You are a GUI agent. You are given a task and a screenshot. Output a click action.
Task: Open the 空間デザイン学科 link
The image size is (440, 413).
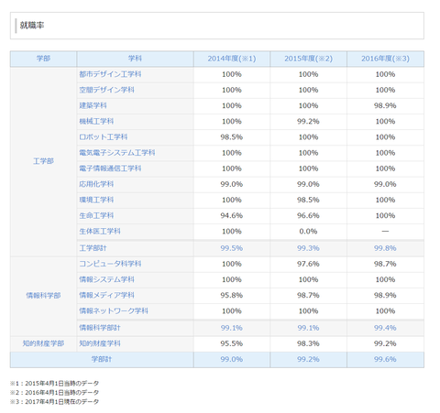click(106, 90)
